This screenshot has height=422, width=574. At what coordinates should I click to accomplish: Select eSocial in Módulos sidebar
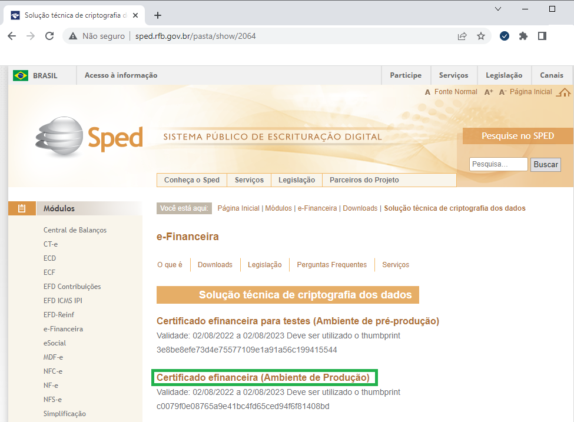coord(55,343)
